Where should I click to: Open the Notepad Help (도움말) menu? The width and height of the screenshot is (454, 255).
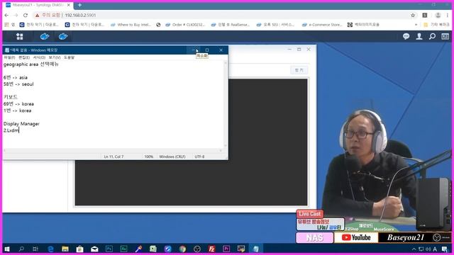pyautogui.click(x=70, y=57)
